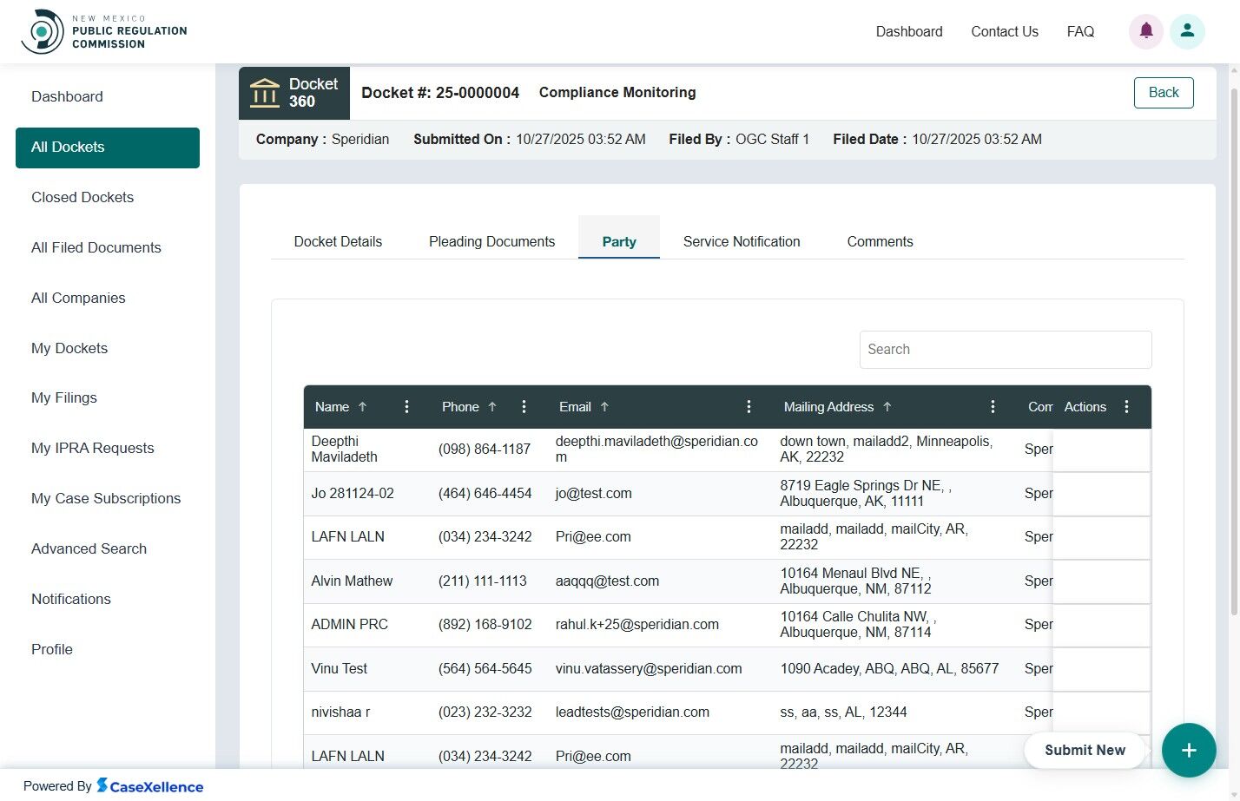Open Email column options menu
Screen dimensions: 1240x801
click(749, 407)
